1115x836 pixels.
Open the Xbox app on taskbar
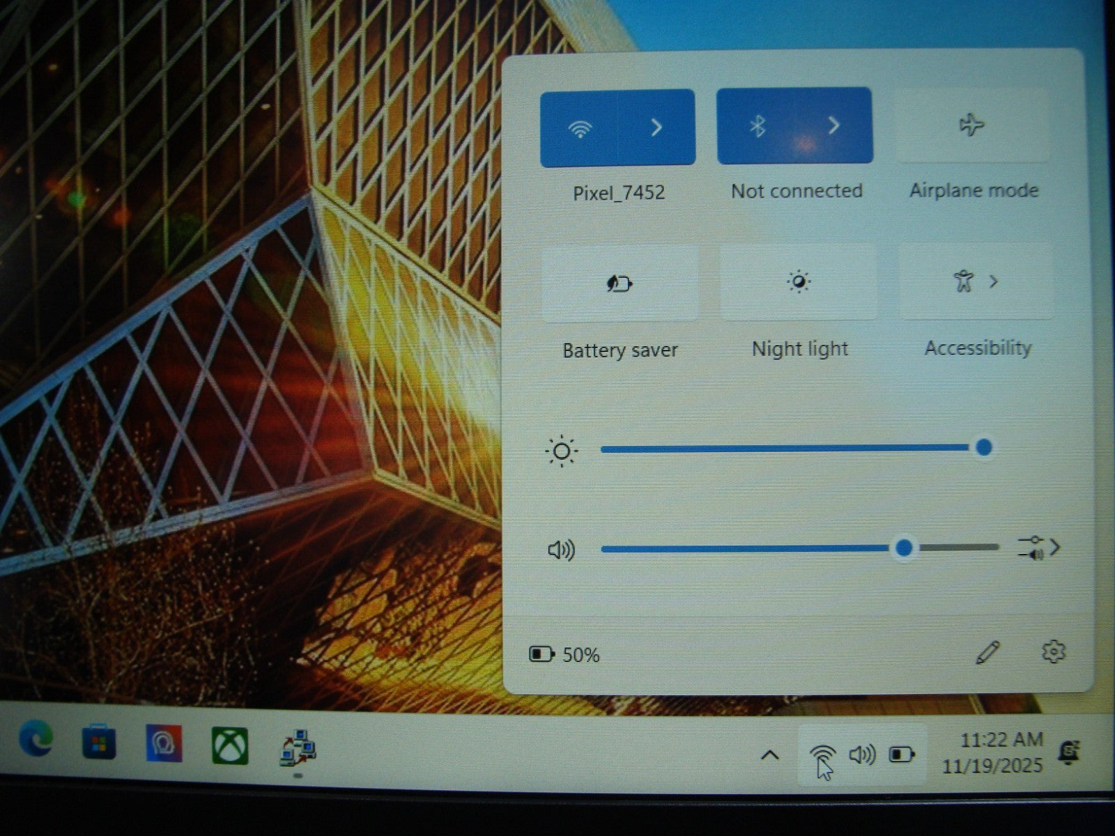coord(230,745)
